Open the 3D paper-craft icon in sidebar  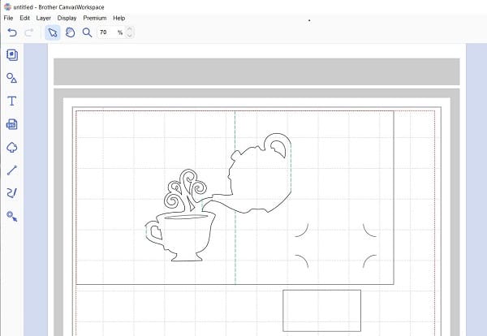[x=12, y=124]
